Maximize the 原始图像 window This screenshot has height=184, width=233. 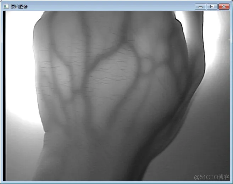pos(212,7)
